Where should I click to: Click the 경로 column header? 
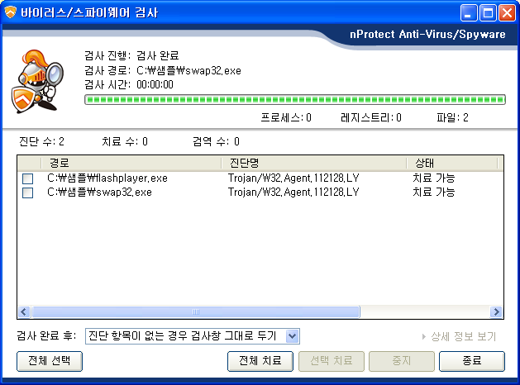coord(131,163)
